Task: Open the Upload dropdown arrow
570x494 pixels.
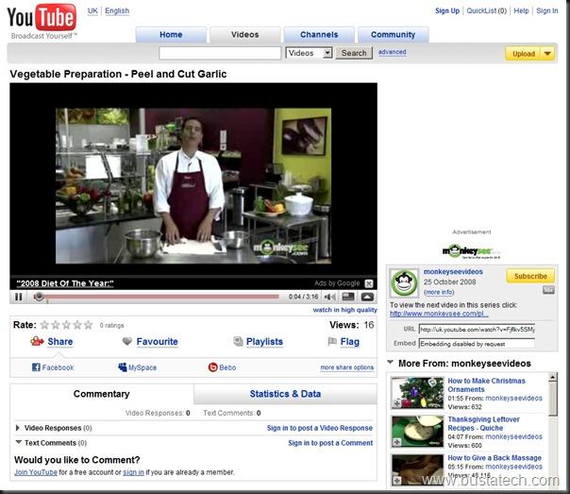Action: tap(547, 54)
